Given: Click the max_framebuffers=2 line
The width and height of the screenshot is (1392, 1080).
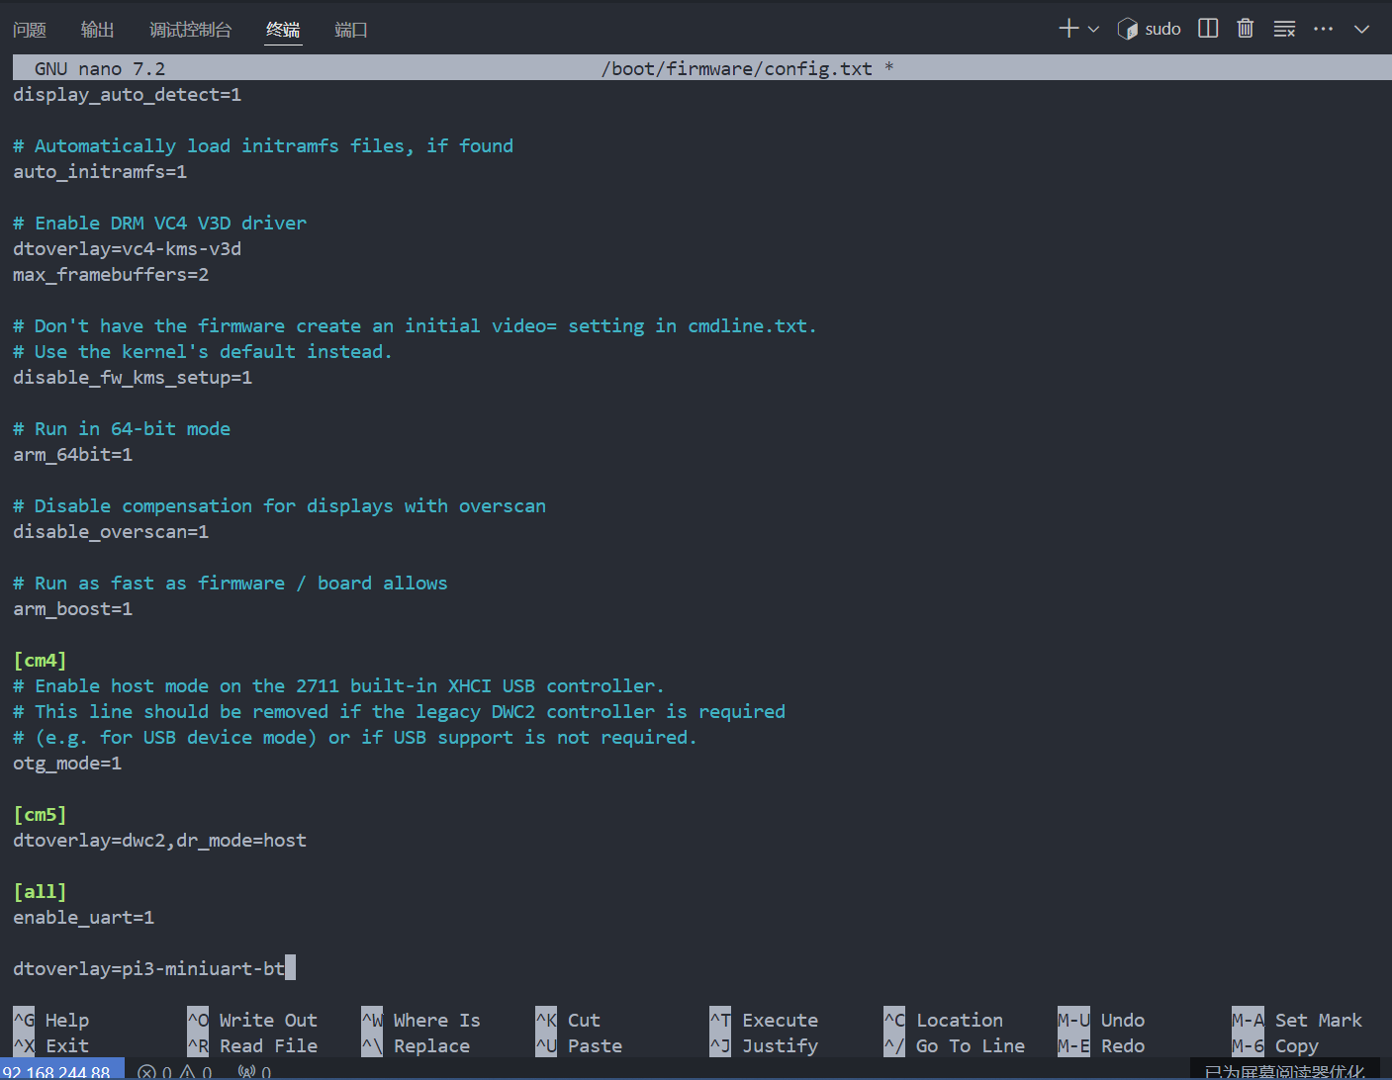Looking at the screenshot, I should click(x=111, y=274).
